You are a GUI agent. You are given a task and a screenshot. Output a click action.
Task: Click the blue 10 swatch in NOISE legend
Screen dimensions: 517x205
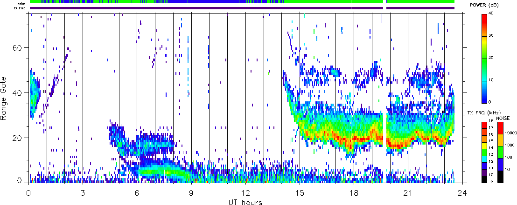click(501, 164)
